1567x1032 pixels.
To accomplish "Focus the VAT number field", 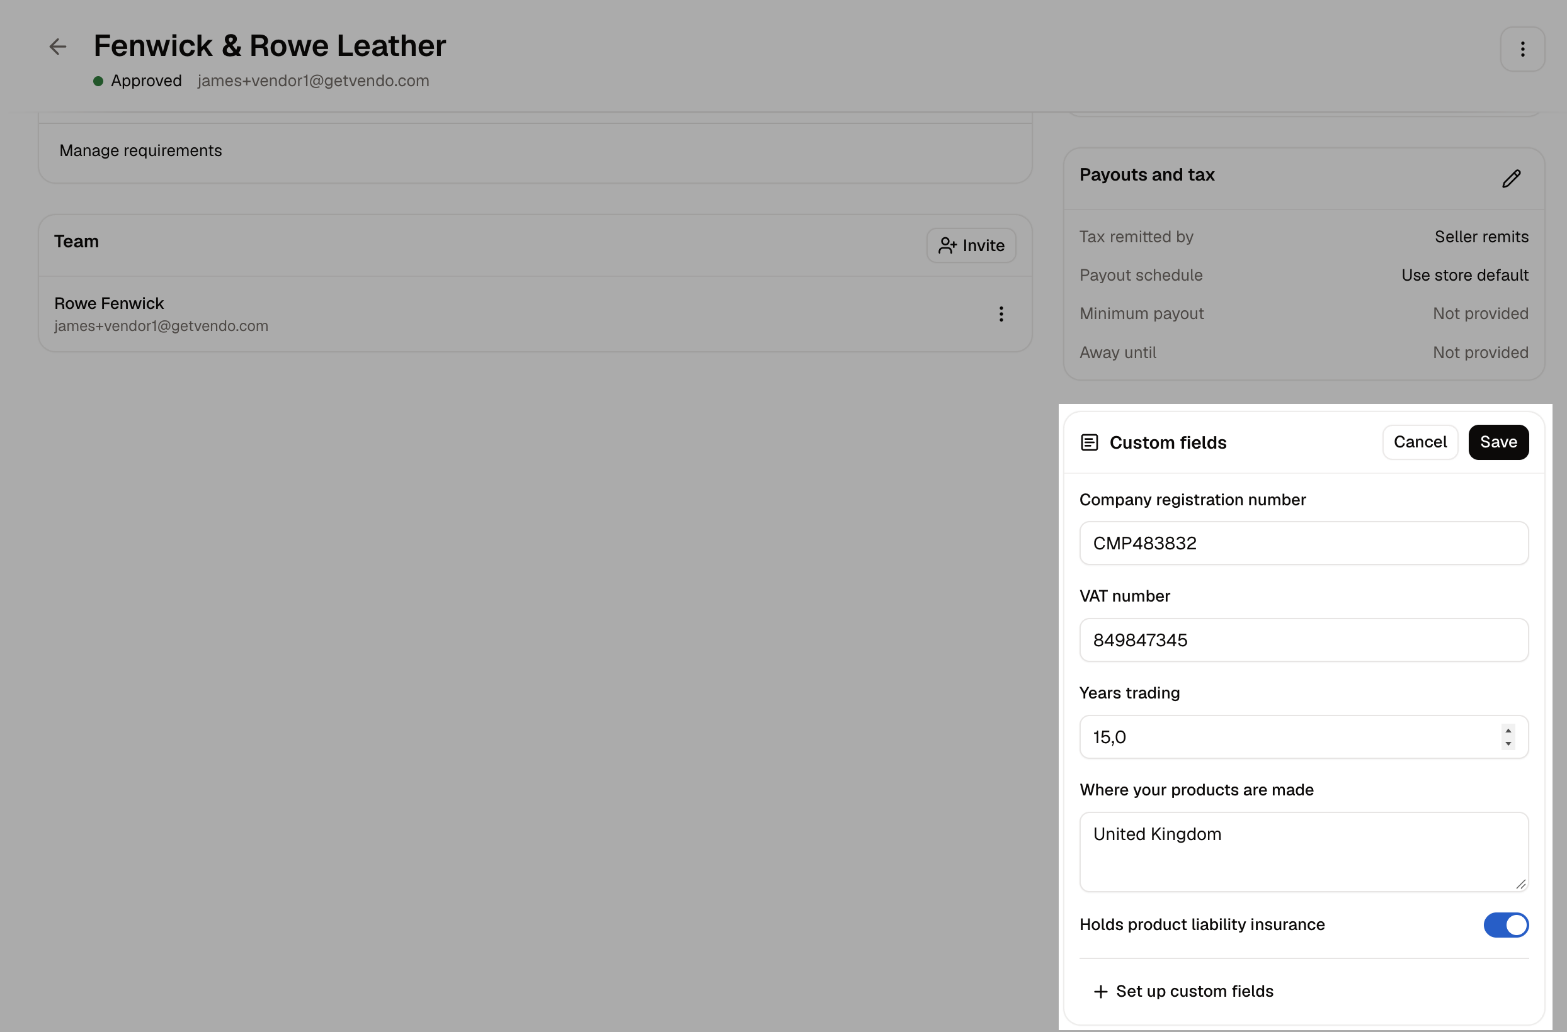I will (1303, 640).
